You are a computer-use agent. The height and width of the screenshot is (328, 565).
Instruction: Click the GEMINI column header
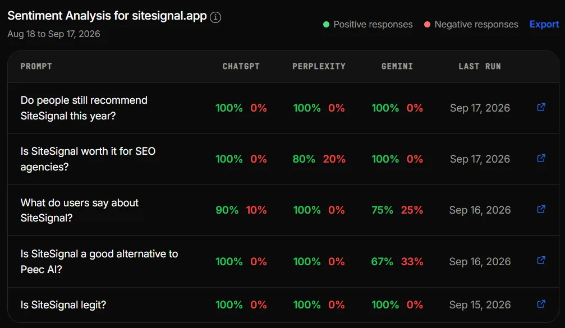[397, 66]
